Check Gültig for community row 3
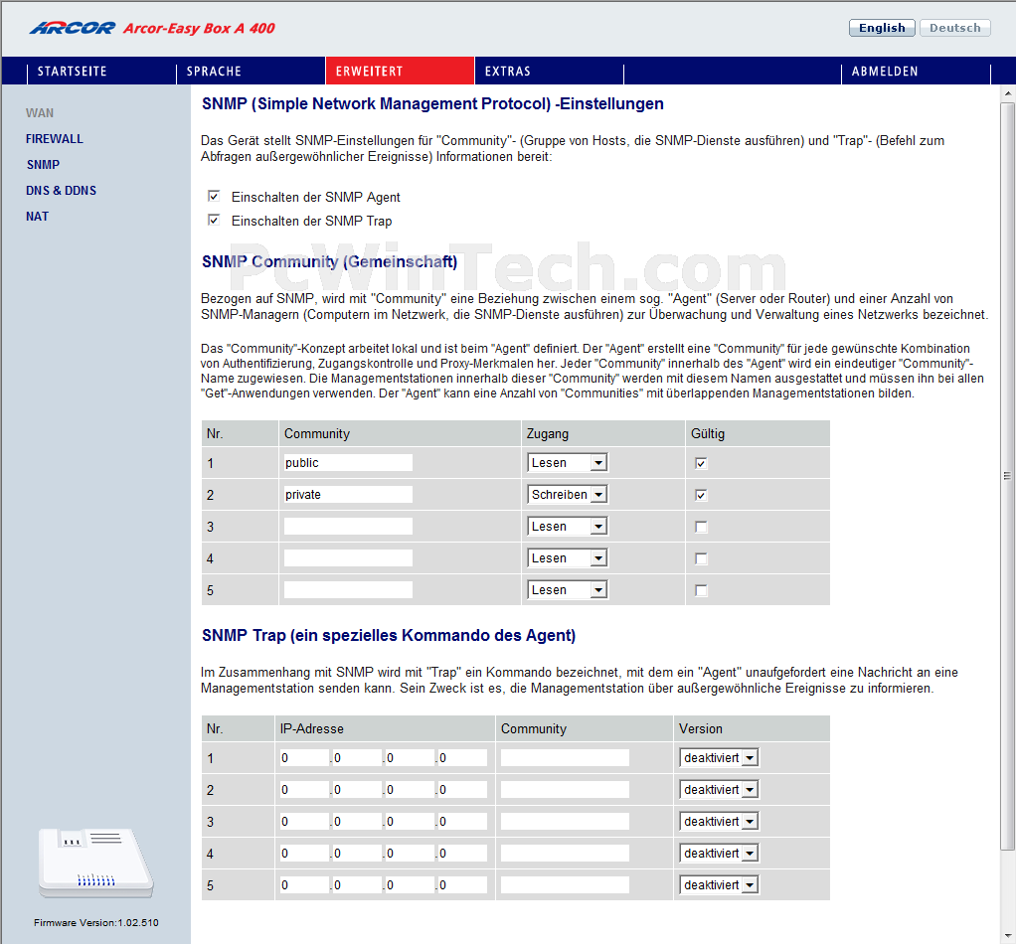1016x944 pixels. (x=701, y=527)
